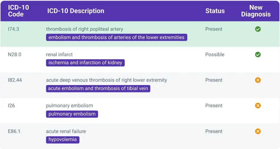Viewport: 280px width, 149px height.
Task: Select code N28.0 in the table
Action: coord(14,55)
